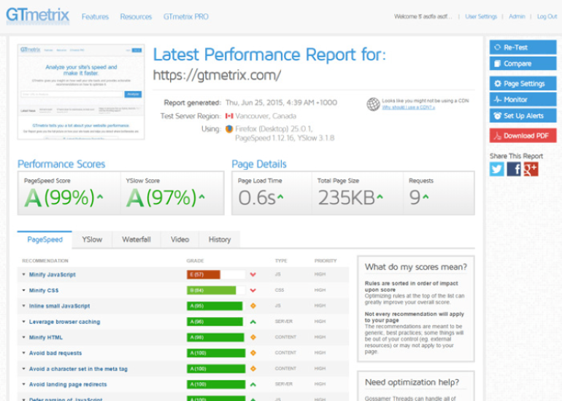Open Page Settings

click(x=523, y=83)
